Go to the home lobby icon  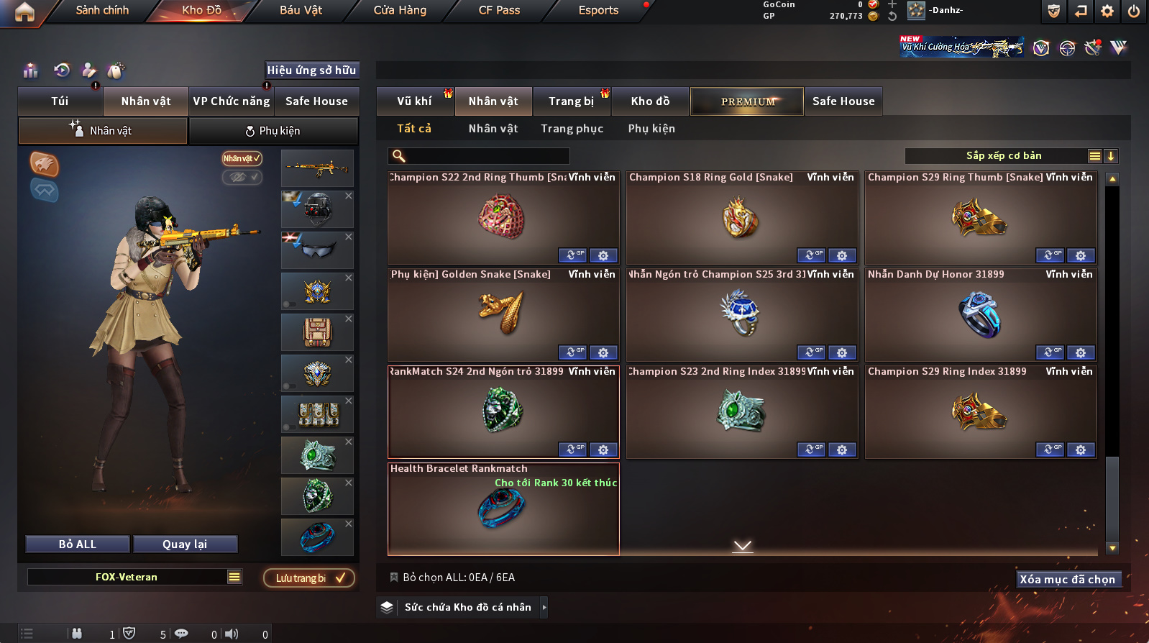24,12
